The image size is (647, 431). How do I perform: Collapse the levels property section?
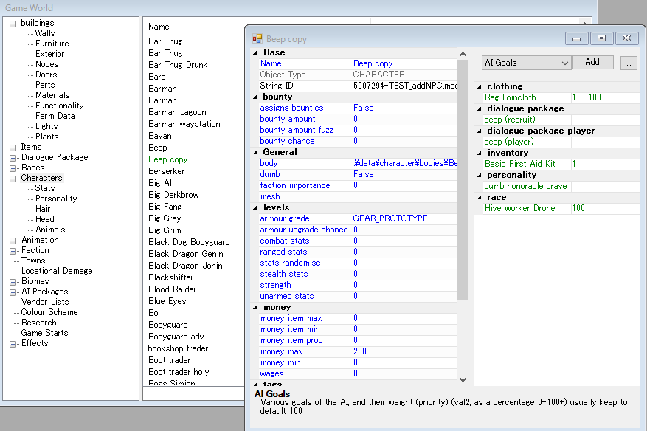pos(255,207)
